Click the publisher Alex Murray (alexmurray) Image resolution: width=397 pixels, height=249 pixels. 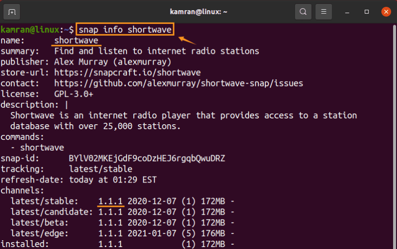pyautogui.click(x=113, y=62)
